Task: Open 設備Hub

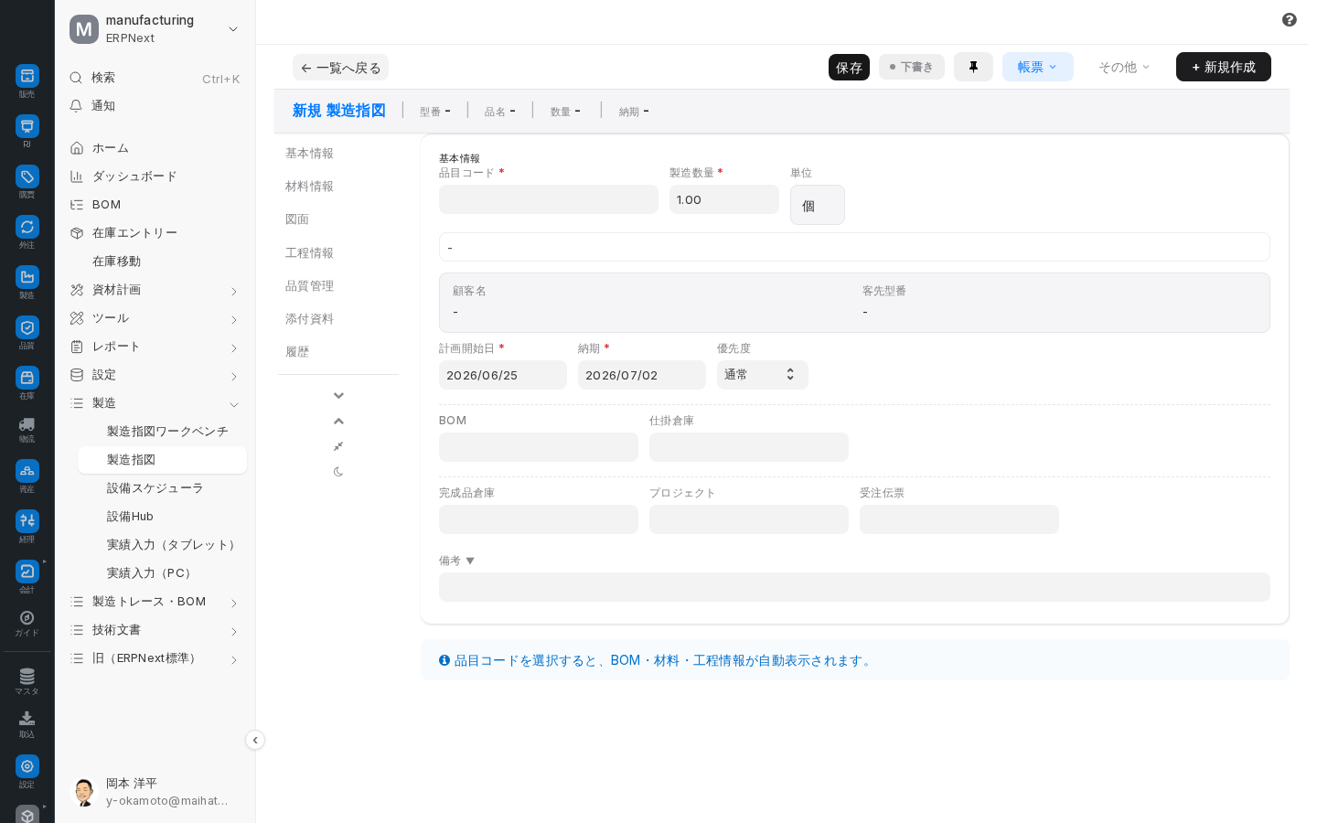Action: click(162, 517)
